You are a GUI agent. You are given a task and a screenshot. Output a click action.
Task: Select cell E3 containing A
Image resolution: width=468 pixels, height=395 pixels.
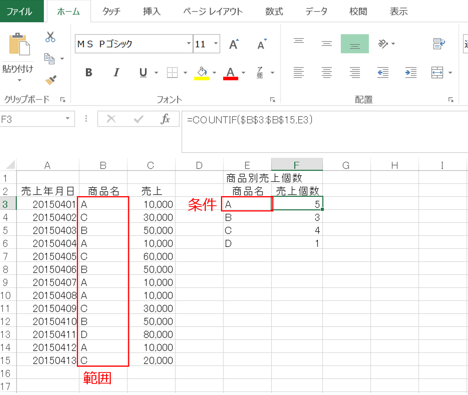pos(247,205)
